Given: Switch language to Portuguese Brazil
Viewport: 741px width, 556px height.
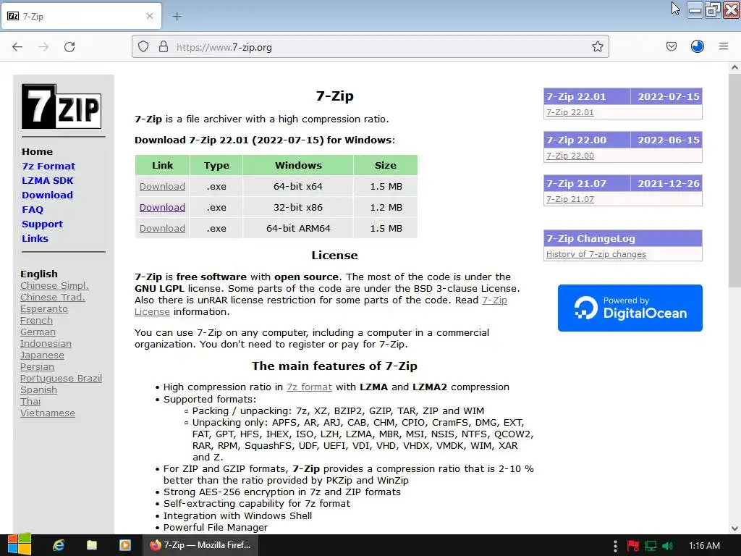Looking at the screenshot, I should coord(61,378).
